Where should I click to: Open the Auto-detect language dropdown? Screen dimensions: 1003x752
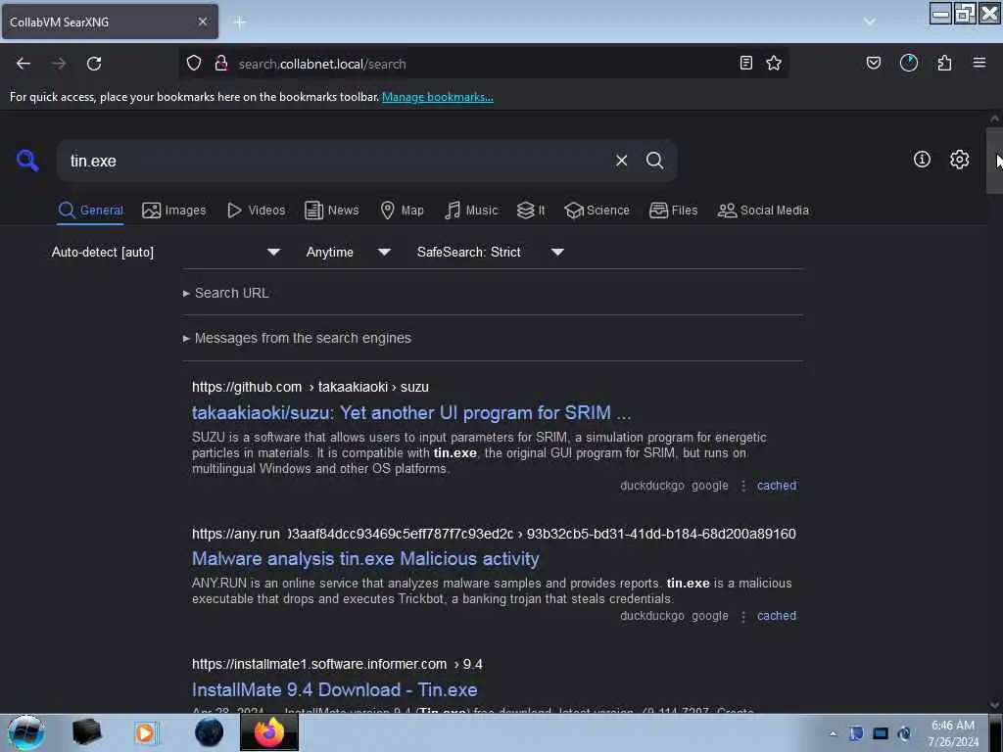166,252
